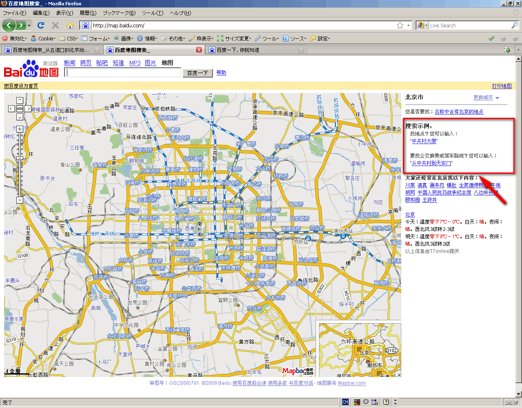Click the 打印地图 print map link

pos(502,86)
